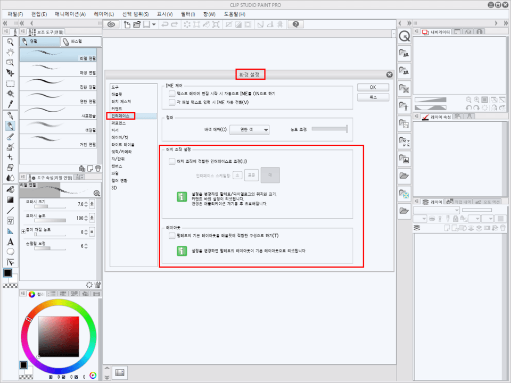Toggle brush size pressure setting button
This screenshot has width=511, height=383.
click(92, 204)
